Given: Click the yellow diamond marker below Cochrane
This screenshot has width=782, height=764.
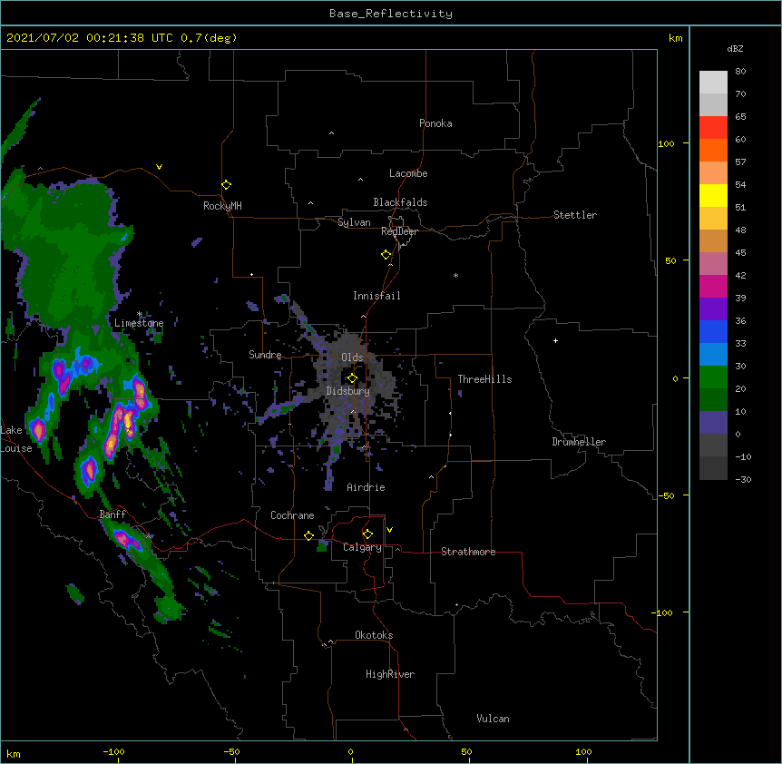Looking at the screenshot, I should tap(308, 535).
